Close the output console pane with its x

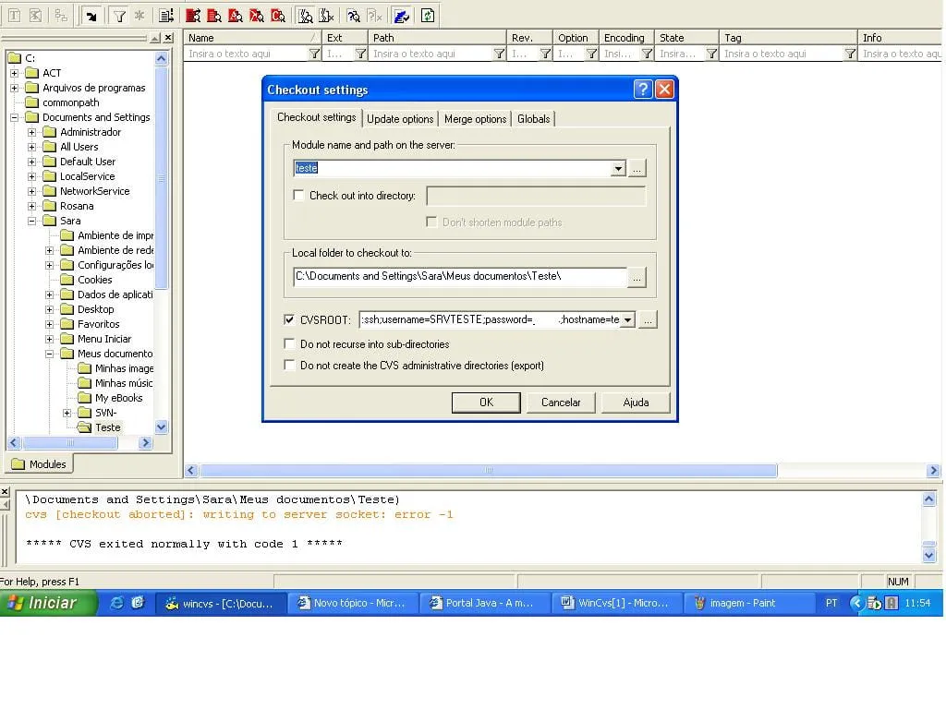[x=5, y=492]
